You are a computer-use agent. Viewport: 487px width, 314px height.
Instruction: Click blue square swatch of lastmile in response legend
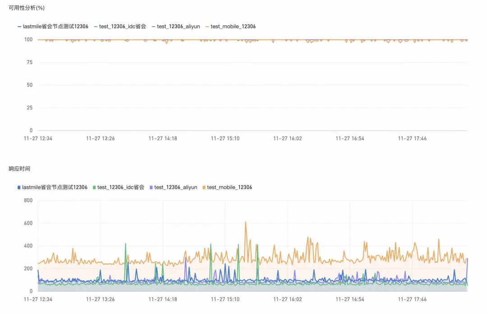(x=19, y=187)
